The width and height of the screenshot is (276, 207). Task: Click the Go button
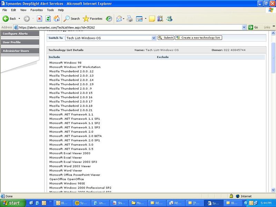point(253,27)
